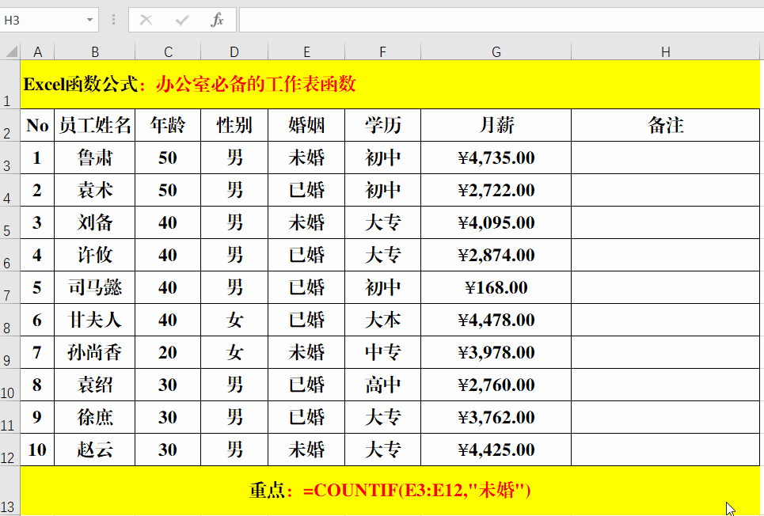Click the '月薪' header cell

[x=496, y=125]
